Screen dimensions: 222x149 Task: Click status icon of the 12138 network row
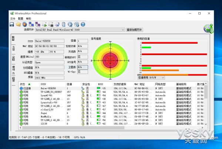tap(21, 123)
